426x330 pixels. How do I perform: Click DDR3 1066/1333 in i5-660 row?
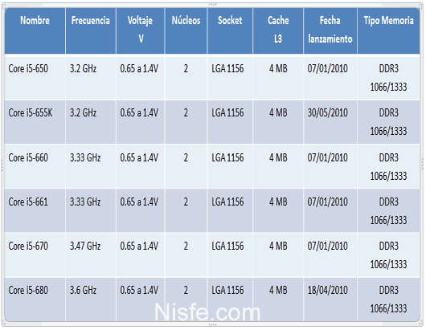coord(389,167)
